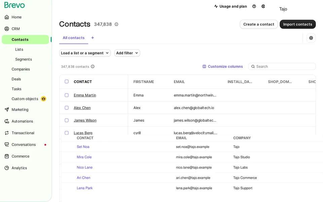
Task: Open Lists in the sidebar
Action: coord(19,49)
